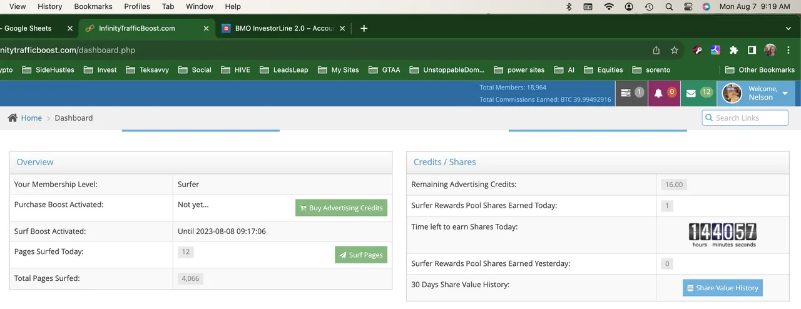
Task: Open the Equities bookmark folder
Action: point(603,69)
